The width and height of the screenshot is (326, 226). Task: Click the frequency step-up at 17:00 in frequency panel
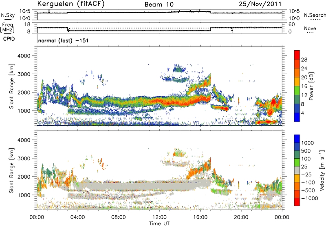[x=211, y=29]
